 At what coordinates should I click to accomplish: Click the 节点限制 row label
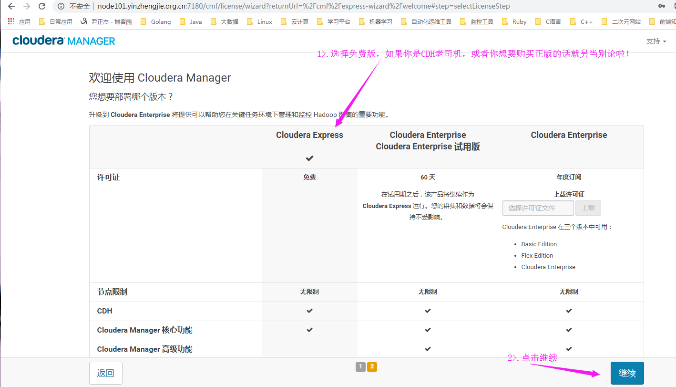[x=113, y=292]
